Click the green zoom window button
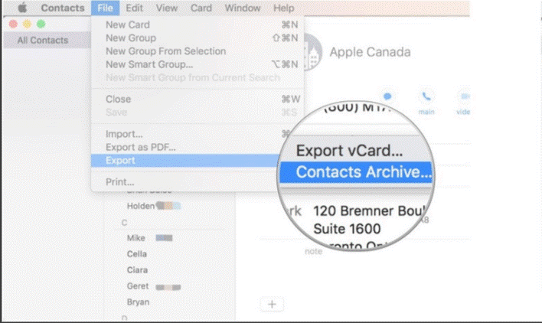 (x=41, y=24)
